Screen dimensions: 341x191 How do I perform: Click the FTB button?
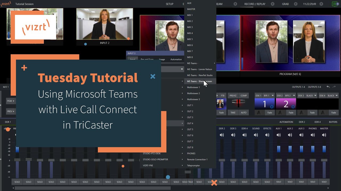pos(222,95)
